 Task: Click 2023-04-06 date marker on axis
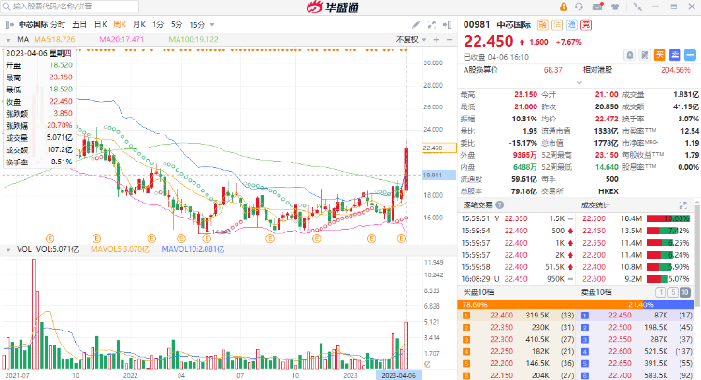398,375
